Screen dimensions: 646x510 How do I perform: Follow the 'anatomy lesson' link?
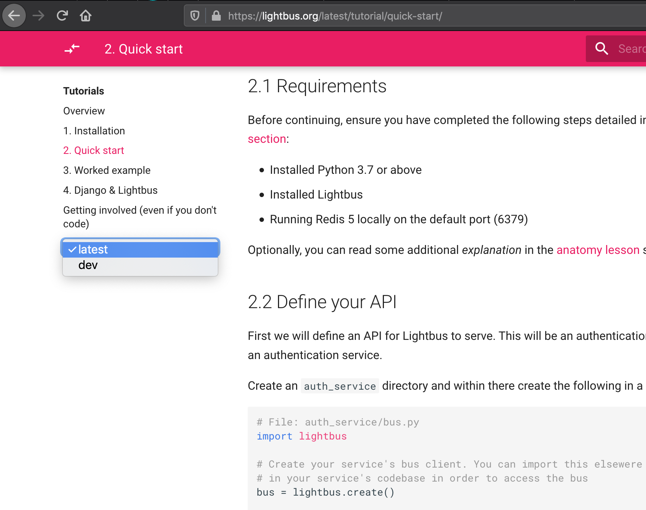coord(598,250)
